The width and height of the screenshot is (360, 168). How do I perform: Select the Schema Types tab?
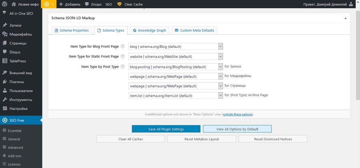pyautogui.click(x=111, y=30)
